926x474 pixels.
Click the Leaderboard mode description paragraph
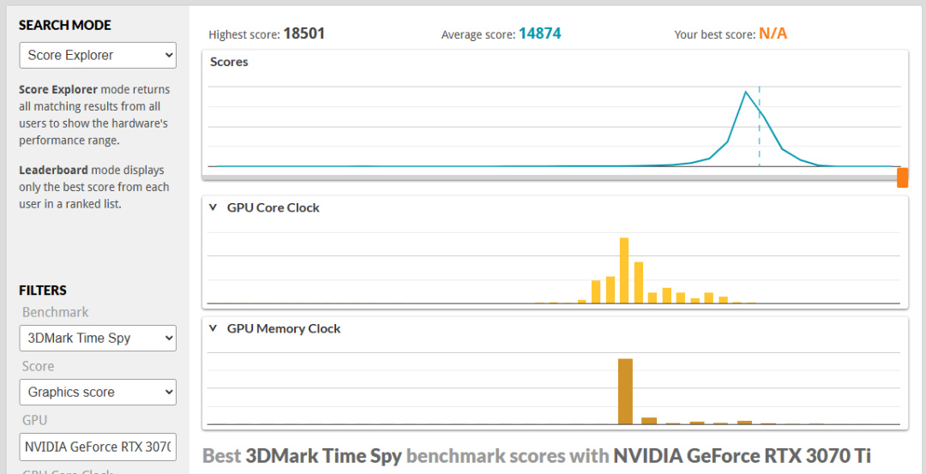[94, 187]
